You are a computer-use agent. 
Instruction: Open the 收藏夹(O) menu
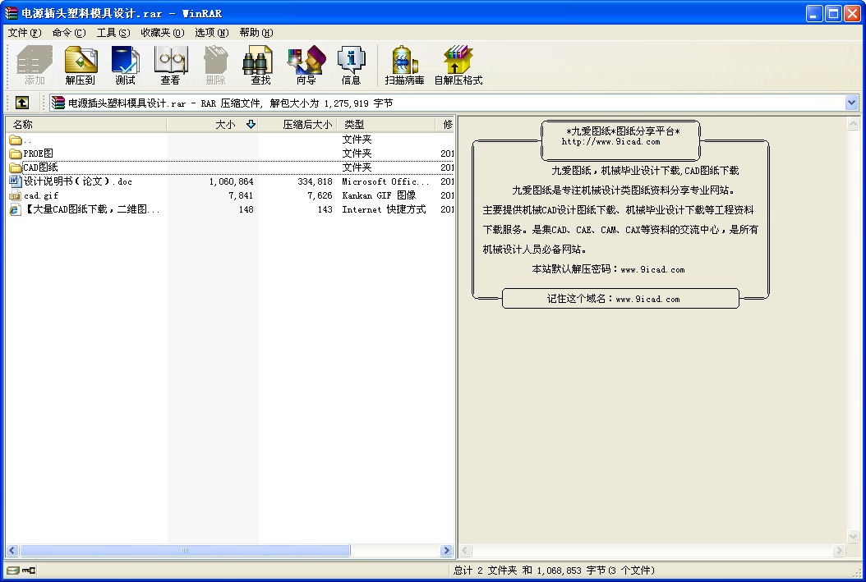tap(163, 33)
